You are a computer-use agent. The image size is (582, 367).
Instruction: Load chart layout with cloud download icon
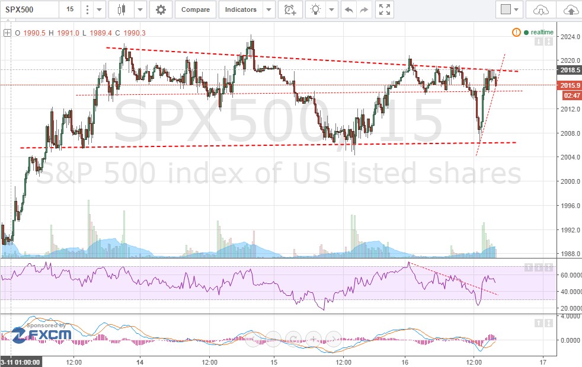pos(541,9)
